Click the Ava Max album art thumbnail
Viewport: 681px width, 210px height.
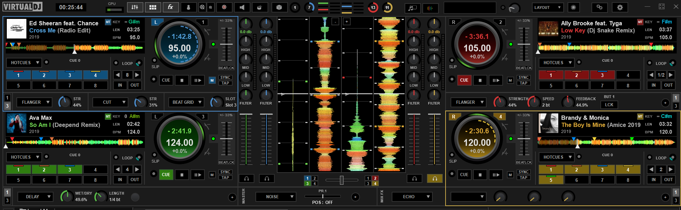pos(16,123)
